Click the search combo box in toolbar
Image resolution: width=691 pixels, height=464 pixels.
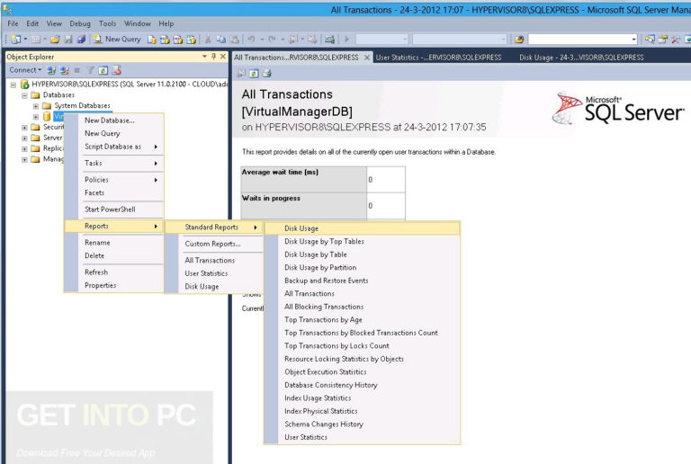tap(583, 40)
